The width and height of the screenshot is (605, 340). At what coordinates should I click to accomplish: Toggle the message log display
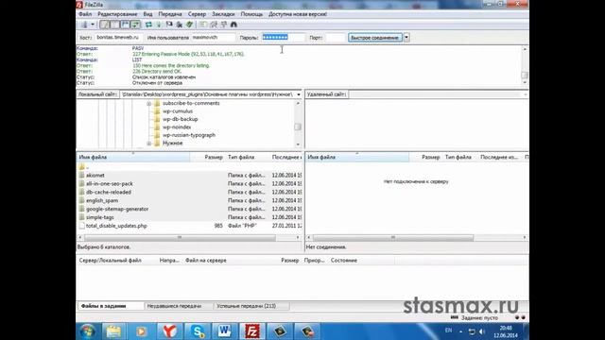[105, 25]
